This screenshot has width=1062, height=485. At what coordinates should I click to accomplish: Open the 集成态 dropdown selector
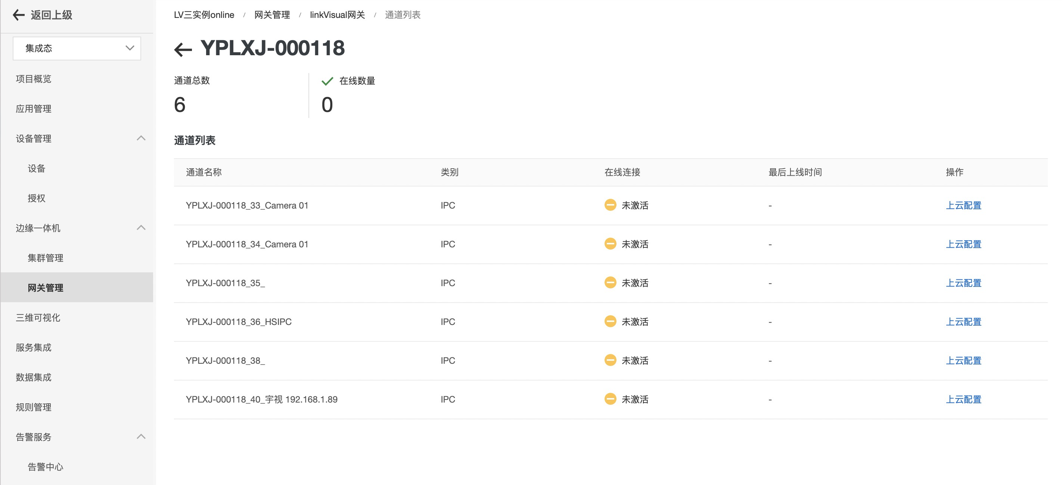[77, 48]
